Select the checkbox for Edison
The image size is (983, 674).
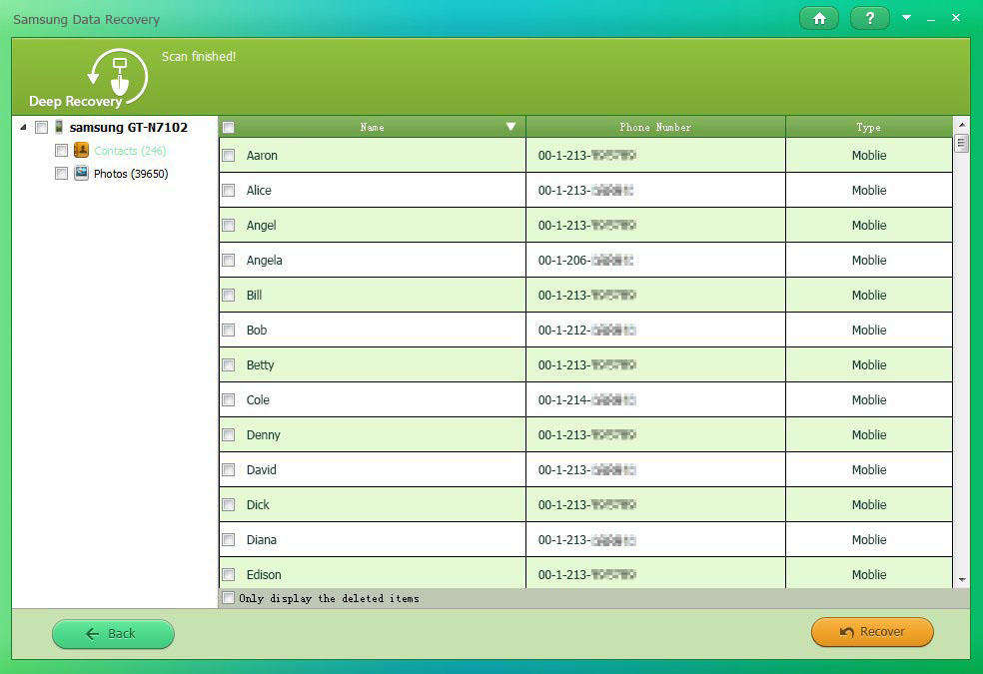[x=229, y=574]
